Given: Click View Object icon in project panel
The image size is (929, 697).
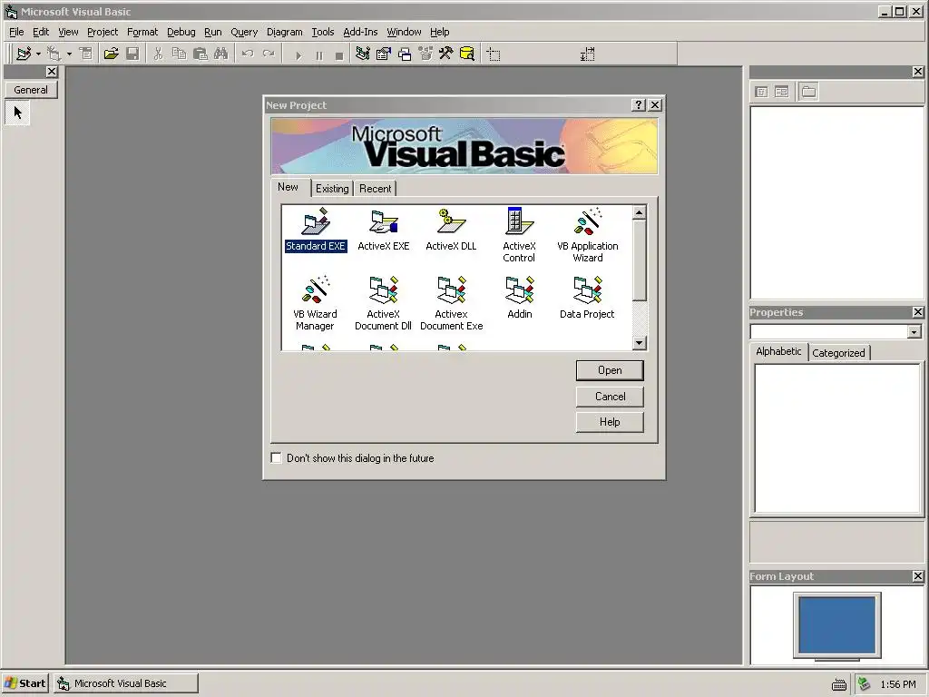Looking at the screenshot, I should (782, 92).
